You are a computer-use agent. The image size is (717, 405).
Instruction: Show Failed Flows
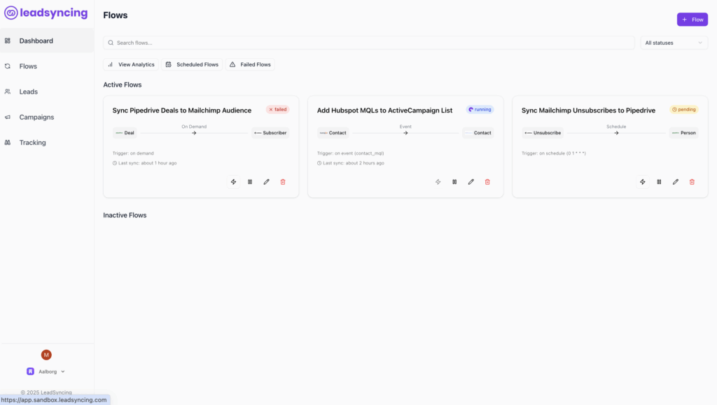click(250, 64)
